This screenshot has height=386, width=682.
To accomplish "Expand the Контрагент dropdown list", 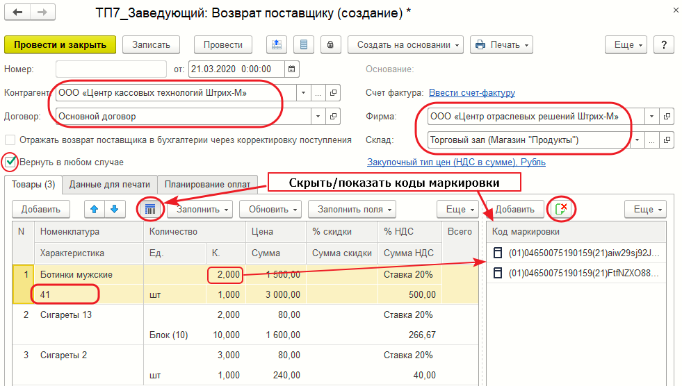I will pos(304,93).
